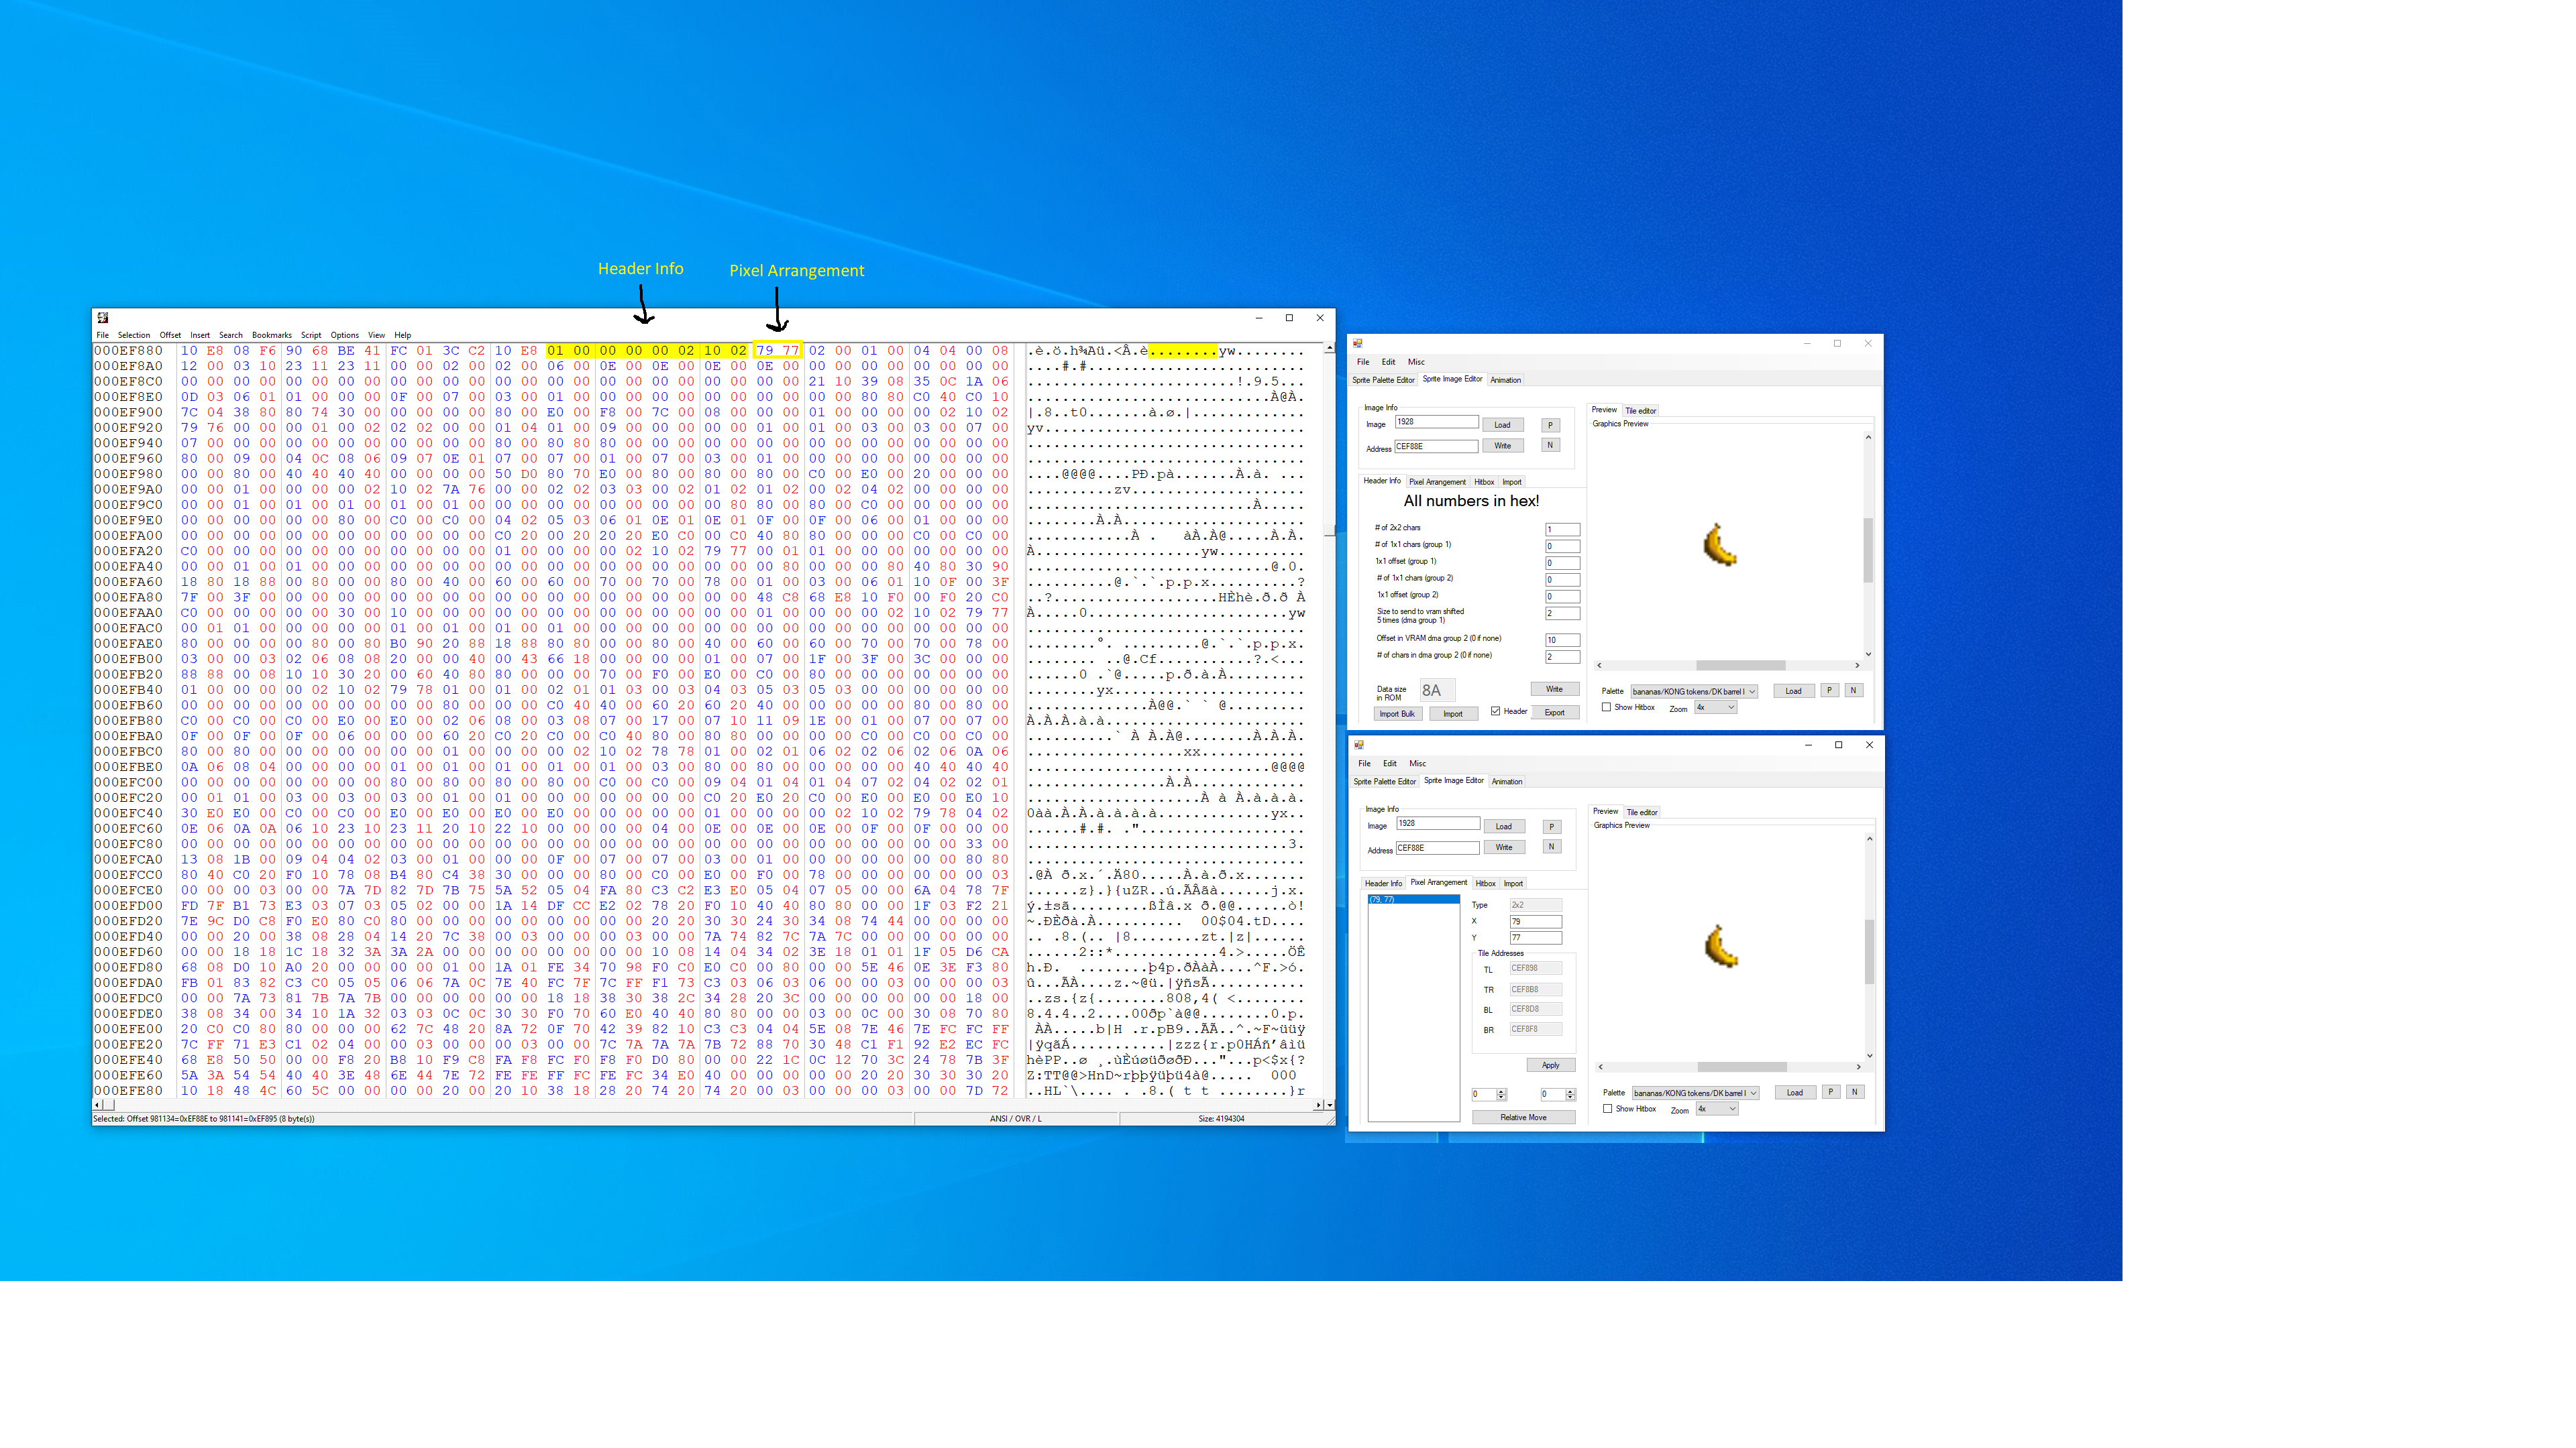
Task: Click the up arrow on first Relative Move spinner
Action: click(x=1501, y=1091)
